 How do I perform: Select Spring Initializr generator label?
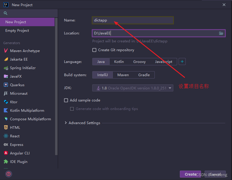23,68
